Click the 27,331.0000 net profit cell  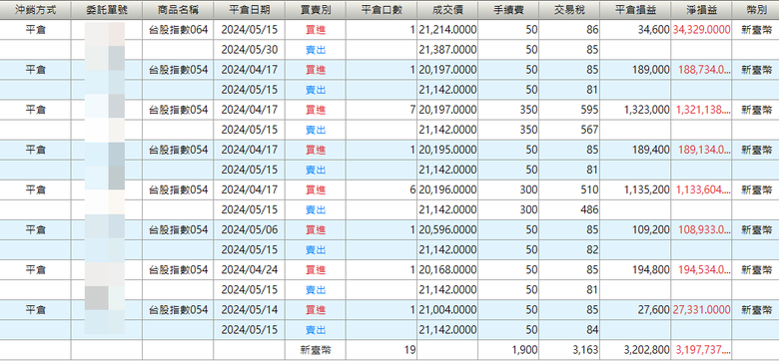(x=701, y=310)
